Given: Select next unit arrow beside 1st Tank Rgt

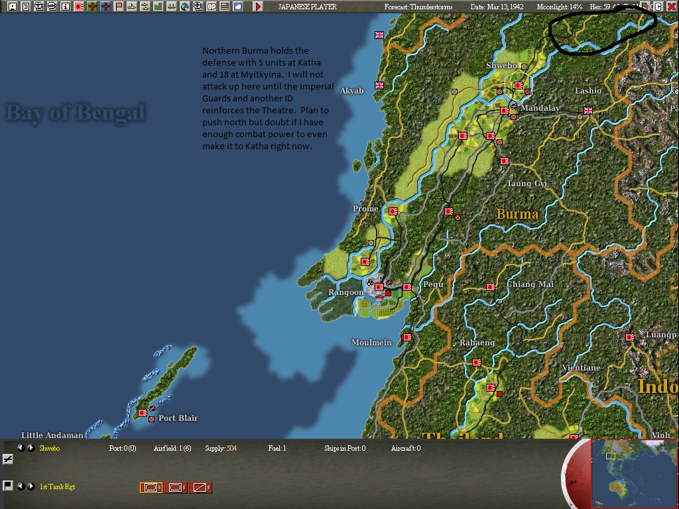Looking at the screenshot, I should (x=31, y=486).
